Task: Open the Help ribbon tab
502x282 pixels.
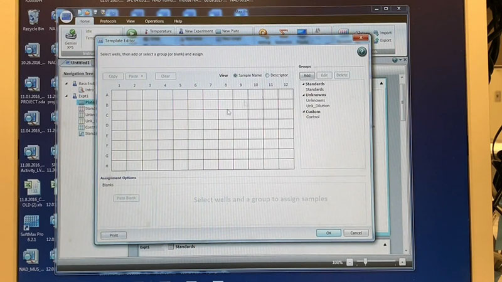Action: pos(178,21)
